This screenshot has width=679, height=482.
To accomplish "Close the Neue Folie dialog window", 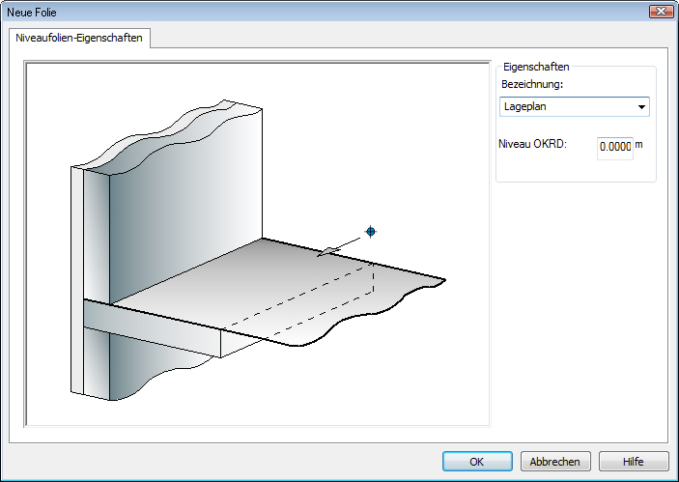I will (x=661, y=12).
